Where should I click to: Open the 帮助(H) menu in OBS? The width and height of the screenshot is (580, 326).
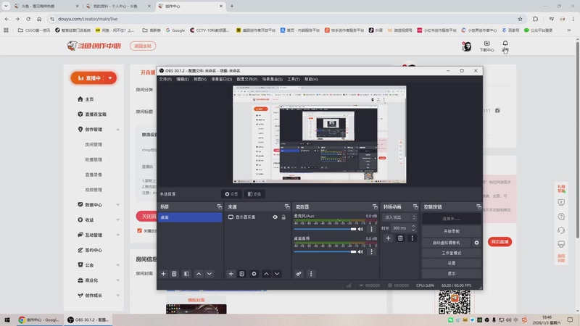coord(311,79)
